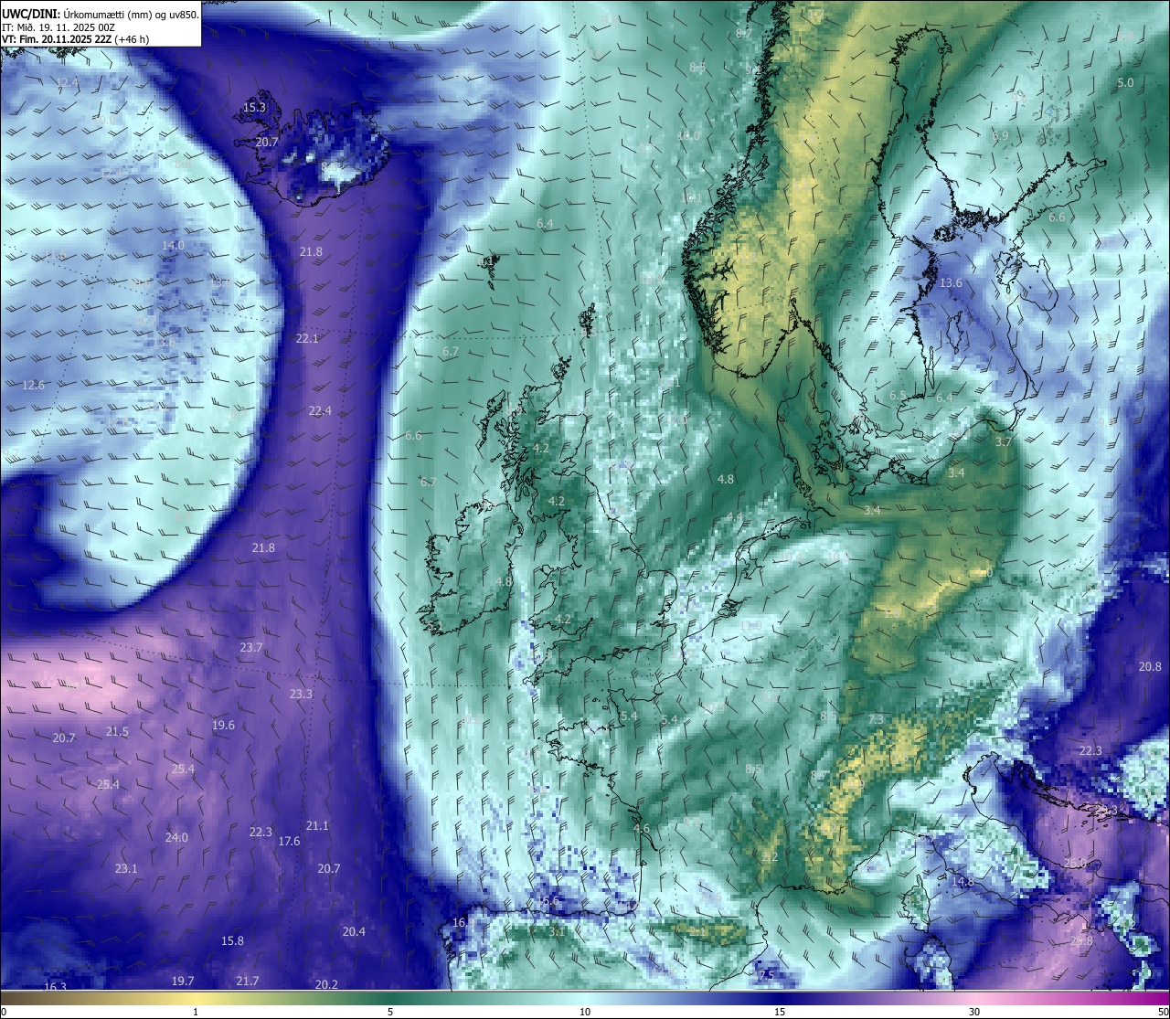Click the 50 tick on the colour scale
This screenshot has height=1019, width=1170.
(1163, 1012)
